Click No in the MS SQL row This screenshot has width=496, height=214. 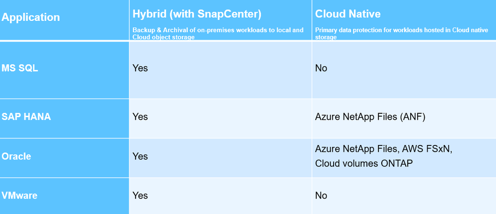[321, 68]
